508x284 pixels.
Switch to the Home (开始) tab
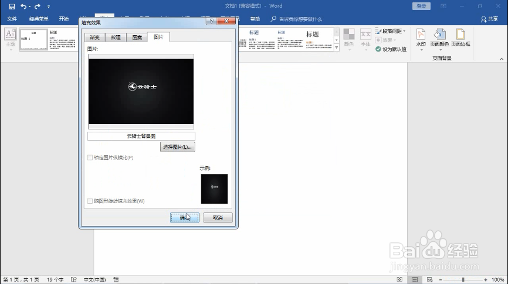click(64, 19)
